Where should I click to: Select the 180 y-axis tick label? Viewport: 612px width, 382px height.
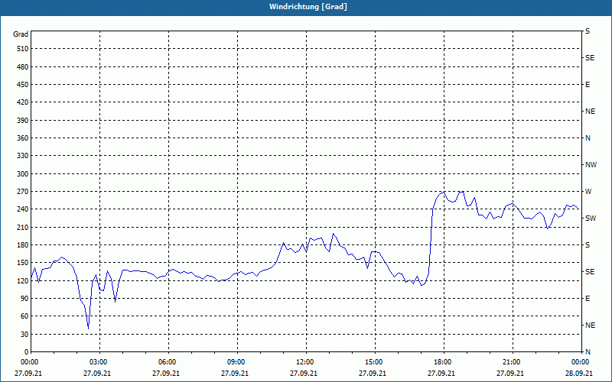point(21,245)
